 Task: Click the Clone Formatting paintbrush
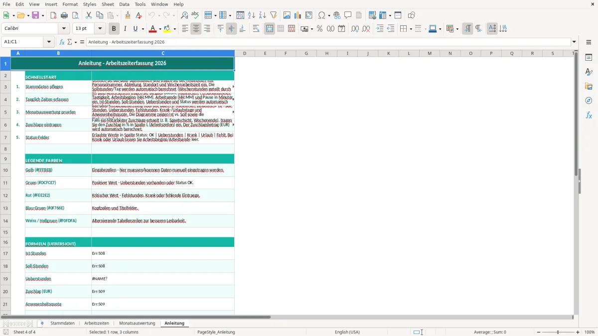[x=128, y=15]
